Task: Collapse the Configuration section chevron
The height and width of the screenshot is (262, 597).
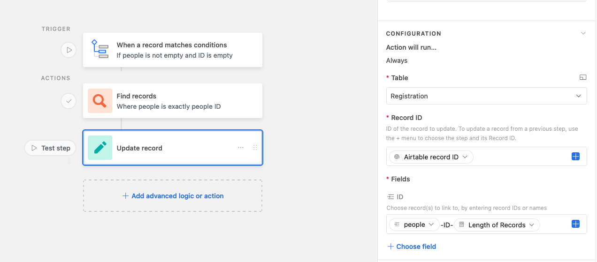Action: click(x=583, y=33)
